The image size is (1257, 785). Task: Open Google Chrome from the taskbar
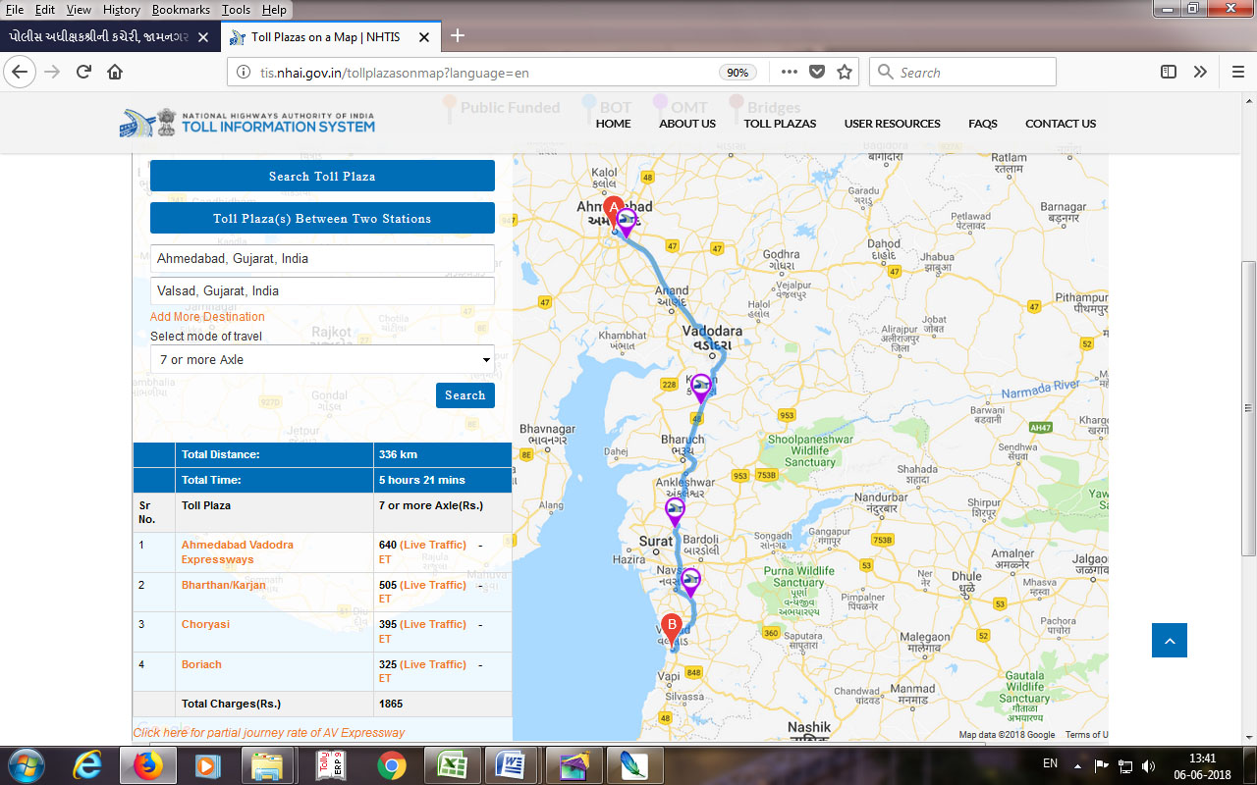(x=391, y=763)
